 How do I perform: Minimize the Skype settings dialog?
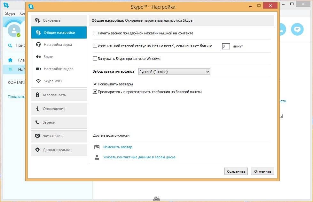pos(250,6)
